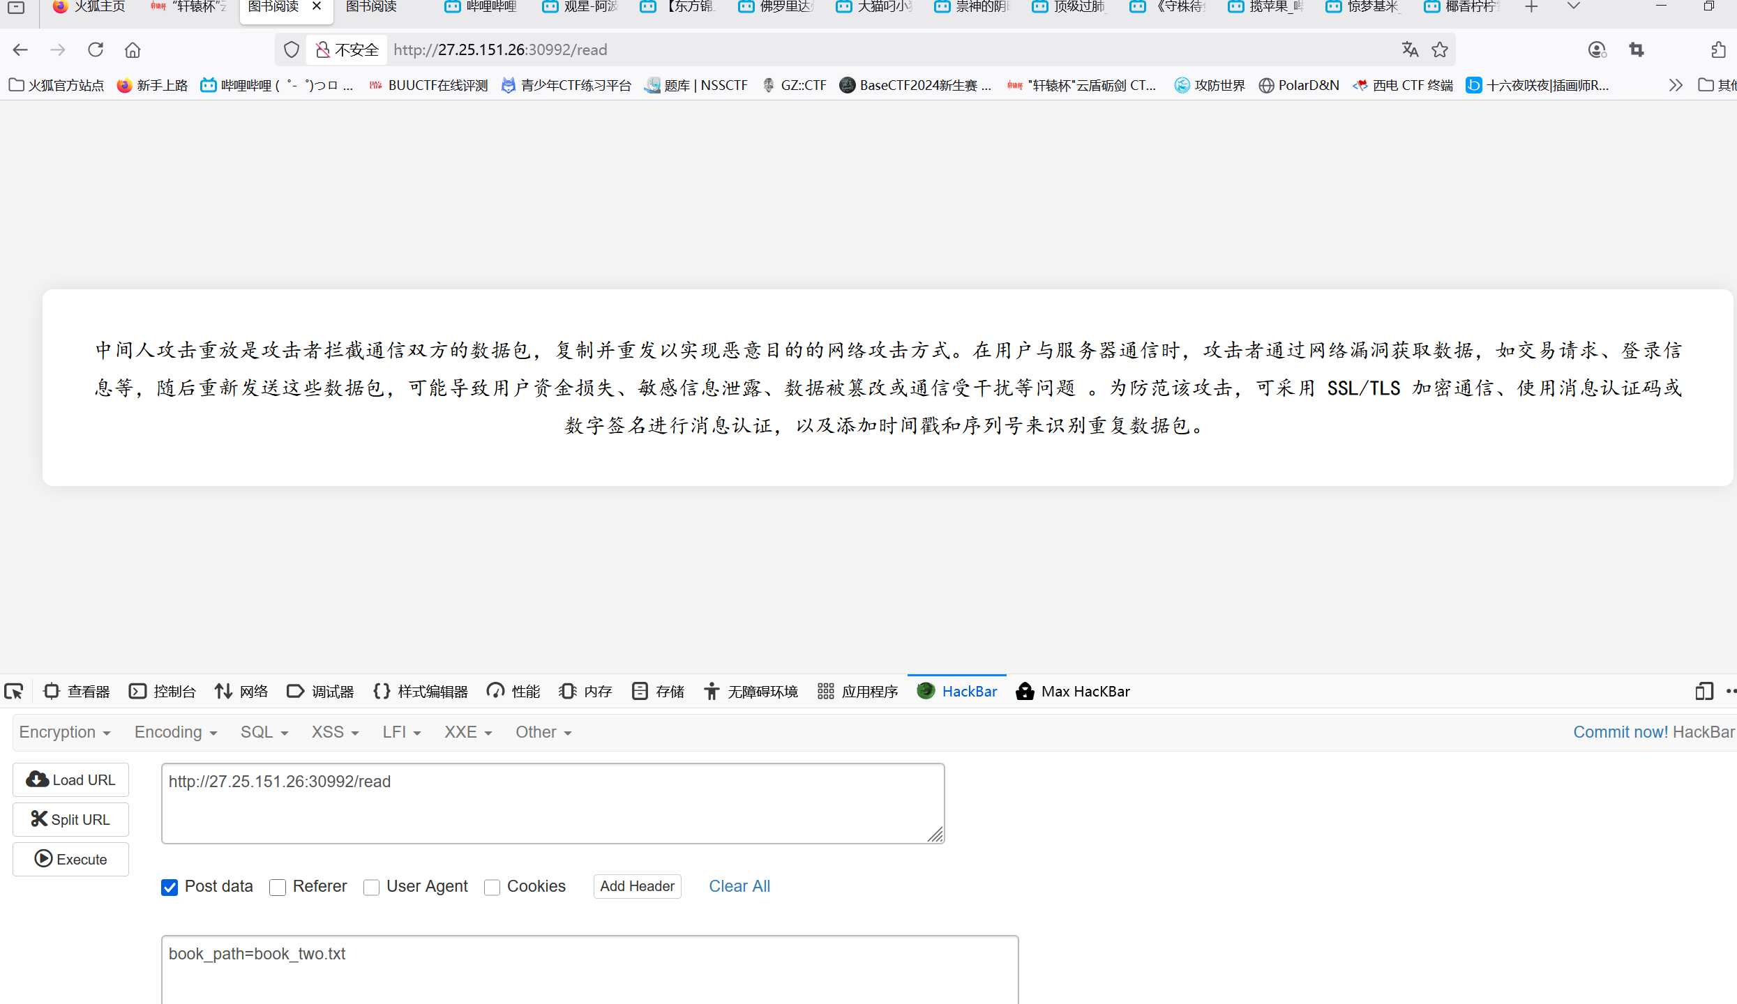
Task: Bookmark this page with star icon
Action: click(1440, 50)
